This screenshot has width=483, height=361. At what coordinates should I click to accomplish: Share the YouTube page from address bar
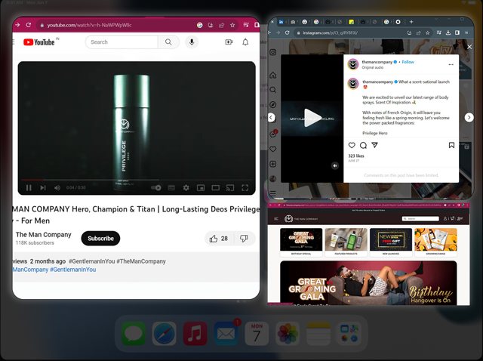221,25
